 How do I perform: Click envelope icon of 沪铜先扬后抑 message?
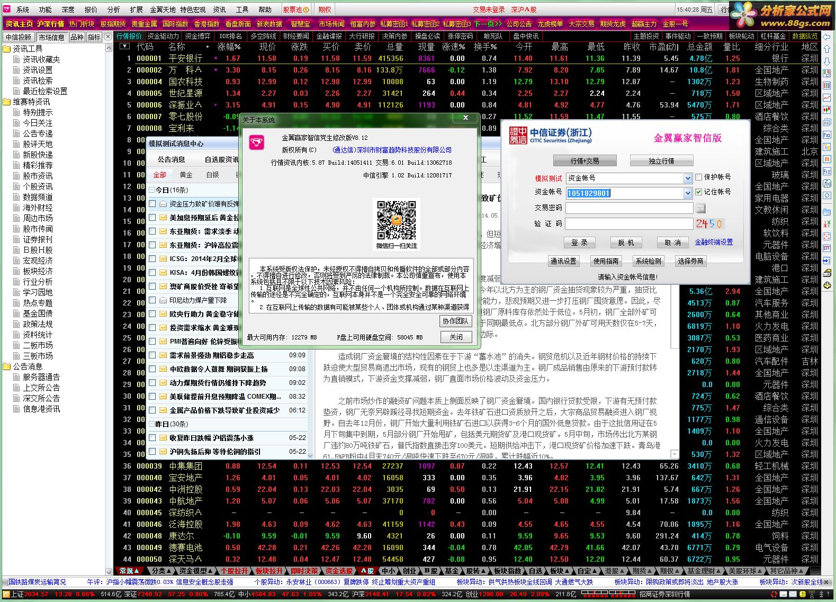[x=163, y=452]
